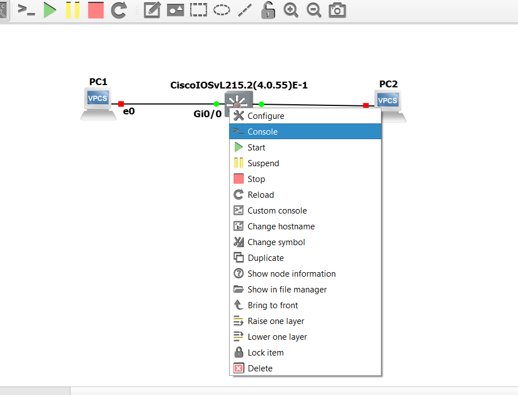
Task: Add a note with toolbar icon
Action: tap(152, 10)
